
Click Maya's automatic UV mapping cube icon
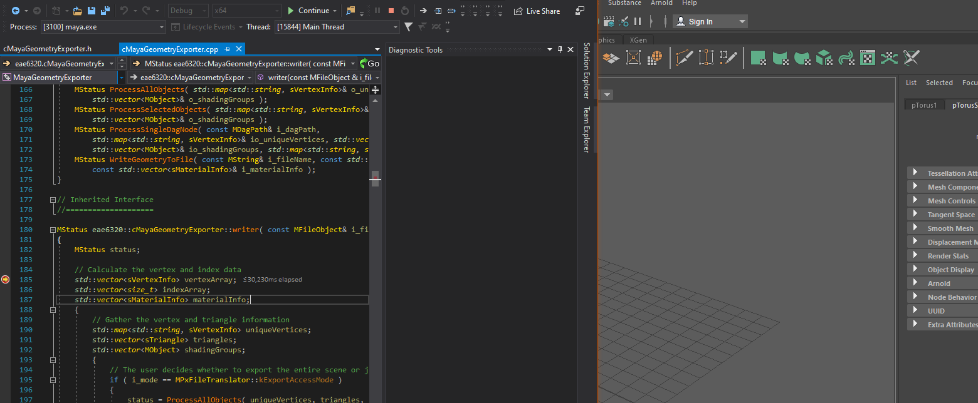(x=824, y=58)
